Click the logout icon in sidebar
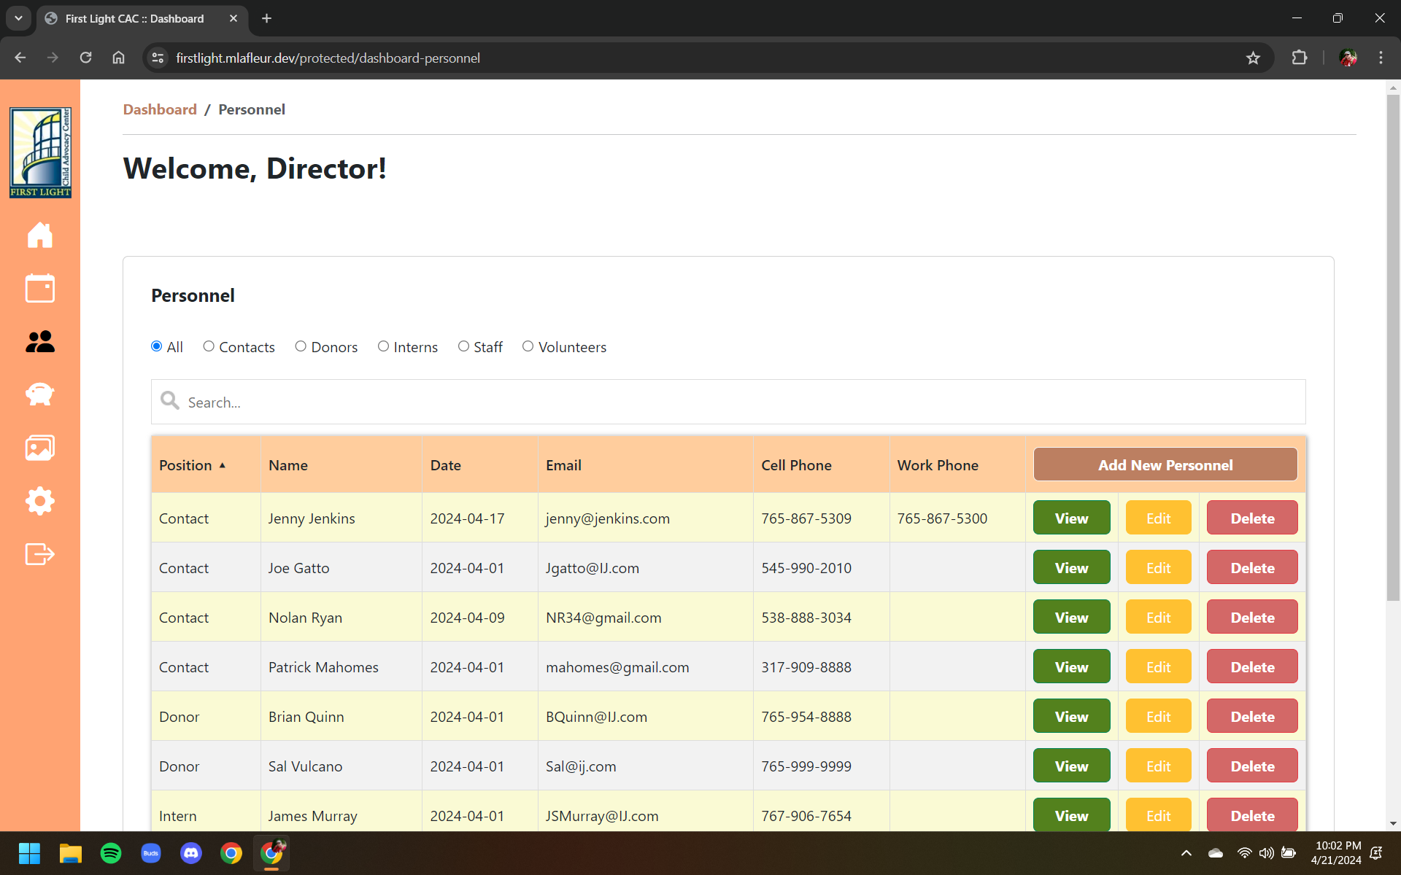This screenshot has height=875, width=1401. [x=40, y=554]
